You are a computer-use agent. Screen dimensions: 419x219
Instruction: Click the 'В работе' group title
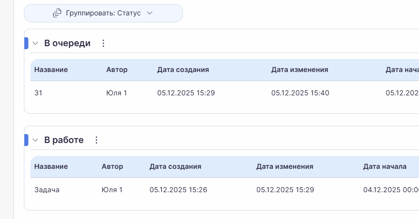[x=64, y=140]
